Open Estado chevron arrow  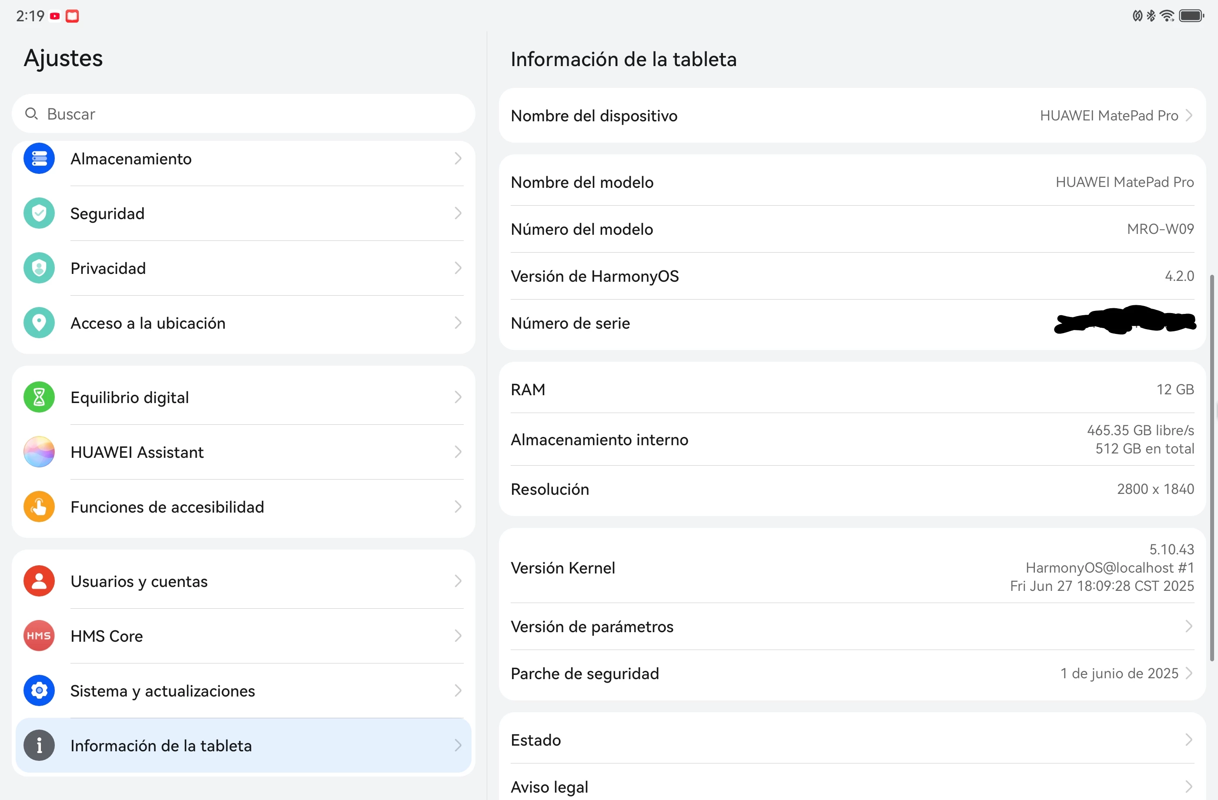[x=1189, y=740]
